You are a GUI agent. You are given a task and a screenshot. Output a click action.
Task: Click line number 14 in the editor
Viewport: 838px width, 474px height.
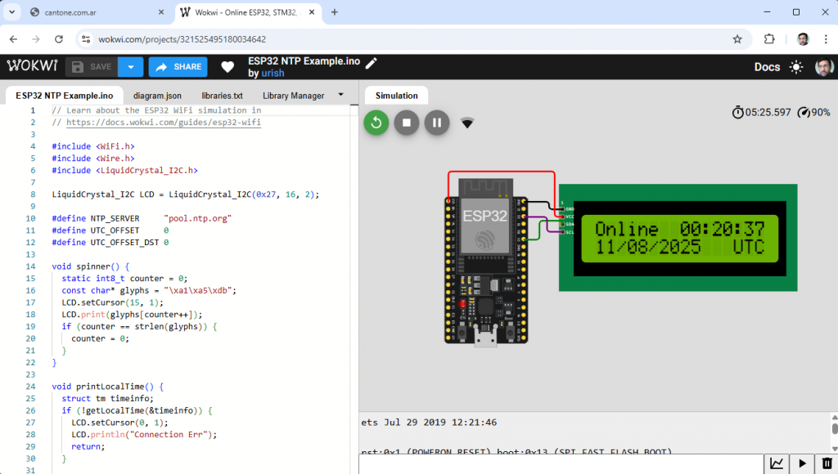click(x=30, y=266)
